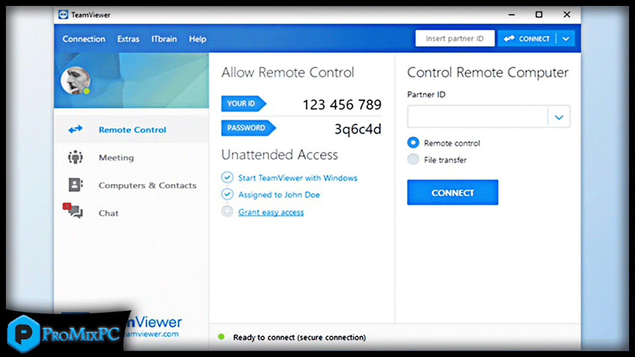Click Start TeamViewer with Windows link
This screenshot has height=357, width=635.
[298, 178]
